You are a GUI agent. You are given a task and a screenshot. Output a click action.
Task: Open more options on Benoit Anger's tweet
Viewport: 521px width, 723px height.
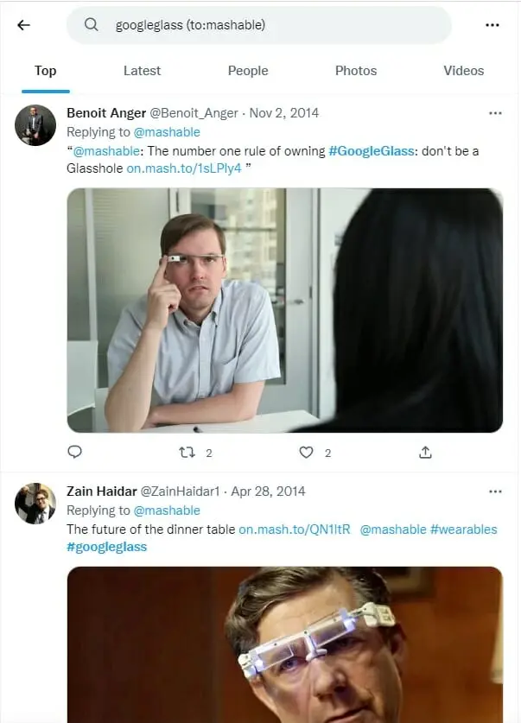click(x=495, y=113)
